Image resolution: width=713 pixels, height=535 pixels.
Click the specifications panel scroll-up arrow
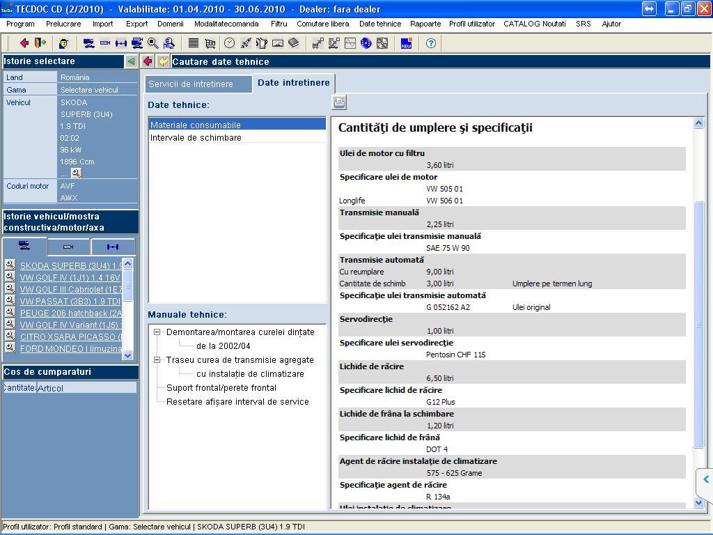(699, 123)
